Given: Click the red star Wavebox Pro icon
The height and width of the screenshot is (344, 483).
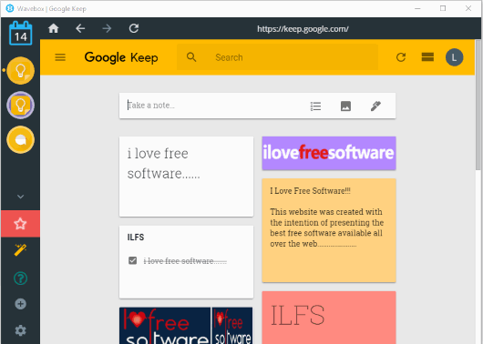Looking at the screenshot, I should [x=20, y=224].
